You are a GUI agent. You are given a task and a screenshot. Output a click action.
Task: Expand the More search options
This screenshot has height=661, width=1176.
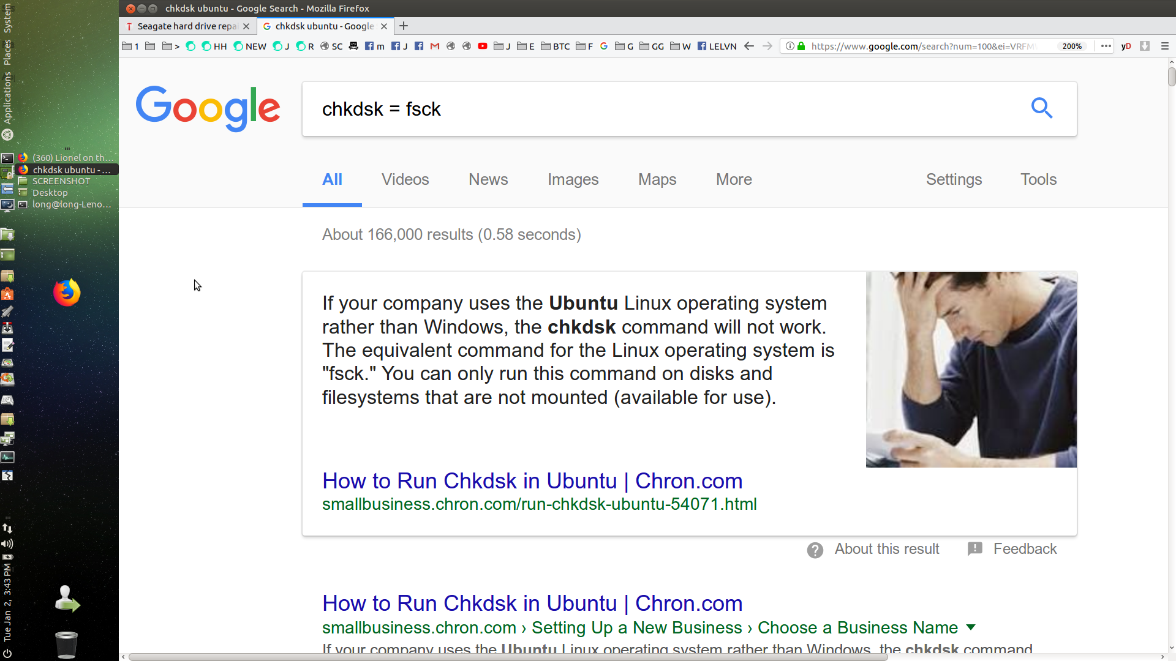(734, 179)
